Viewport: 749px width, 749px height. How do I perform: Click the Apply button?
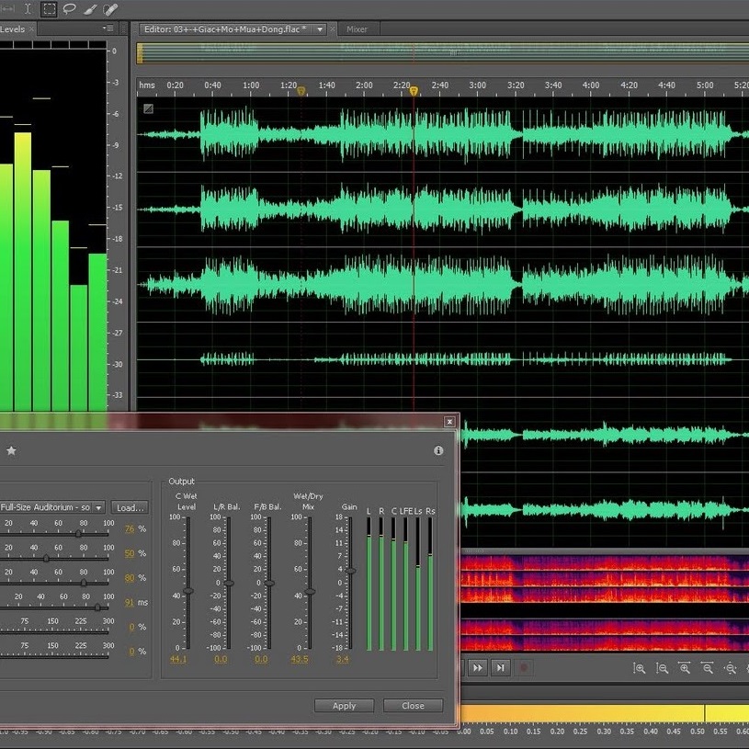click(344, 706)
